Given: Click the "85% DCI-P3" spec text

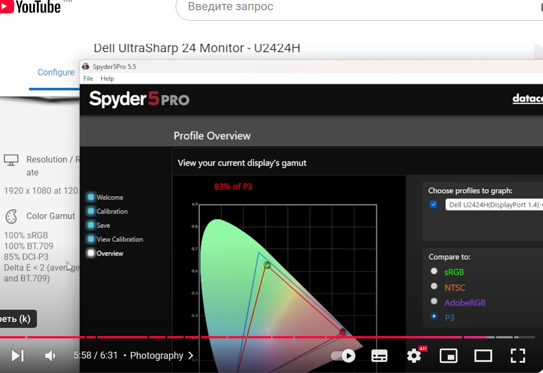Looking at the screenshot, I should [26, 257].
